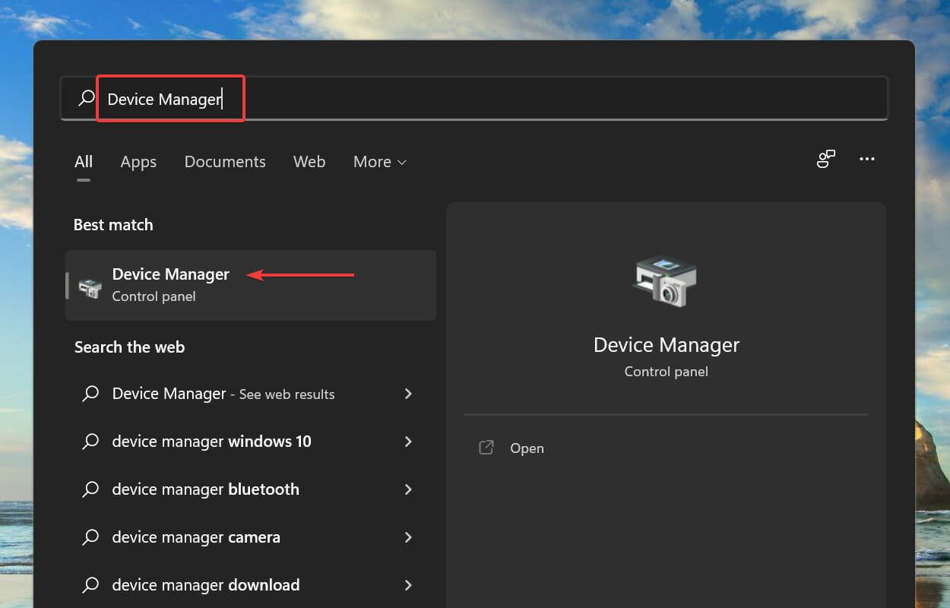The image size is (950, 608).
Task: Switch to the Web tab
Action: [x=309, y=161]
